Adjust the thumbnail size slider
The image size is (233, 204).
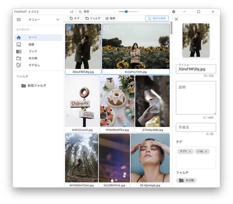coord(128,12)
